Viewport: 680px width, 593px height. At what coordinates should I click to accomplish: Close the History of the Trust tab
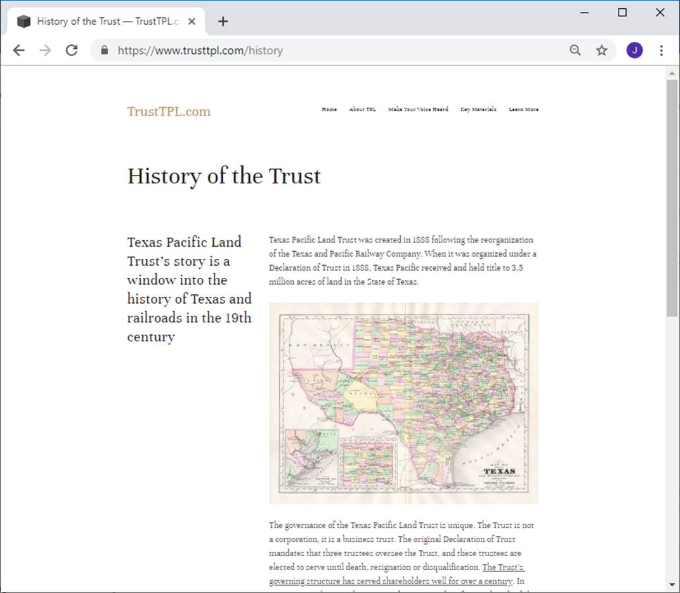(x=192, y=22)
